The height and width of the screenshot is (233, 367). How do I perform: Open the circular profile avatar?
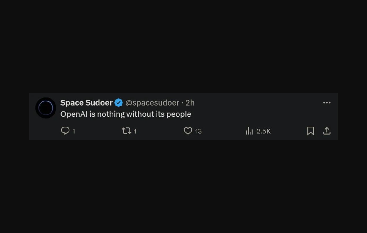(x=46, y=108)
